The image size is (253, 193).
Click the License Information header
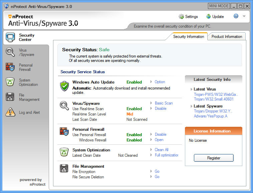(214, 131)
